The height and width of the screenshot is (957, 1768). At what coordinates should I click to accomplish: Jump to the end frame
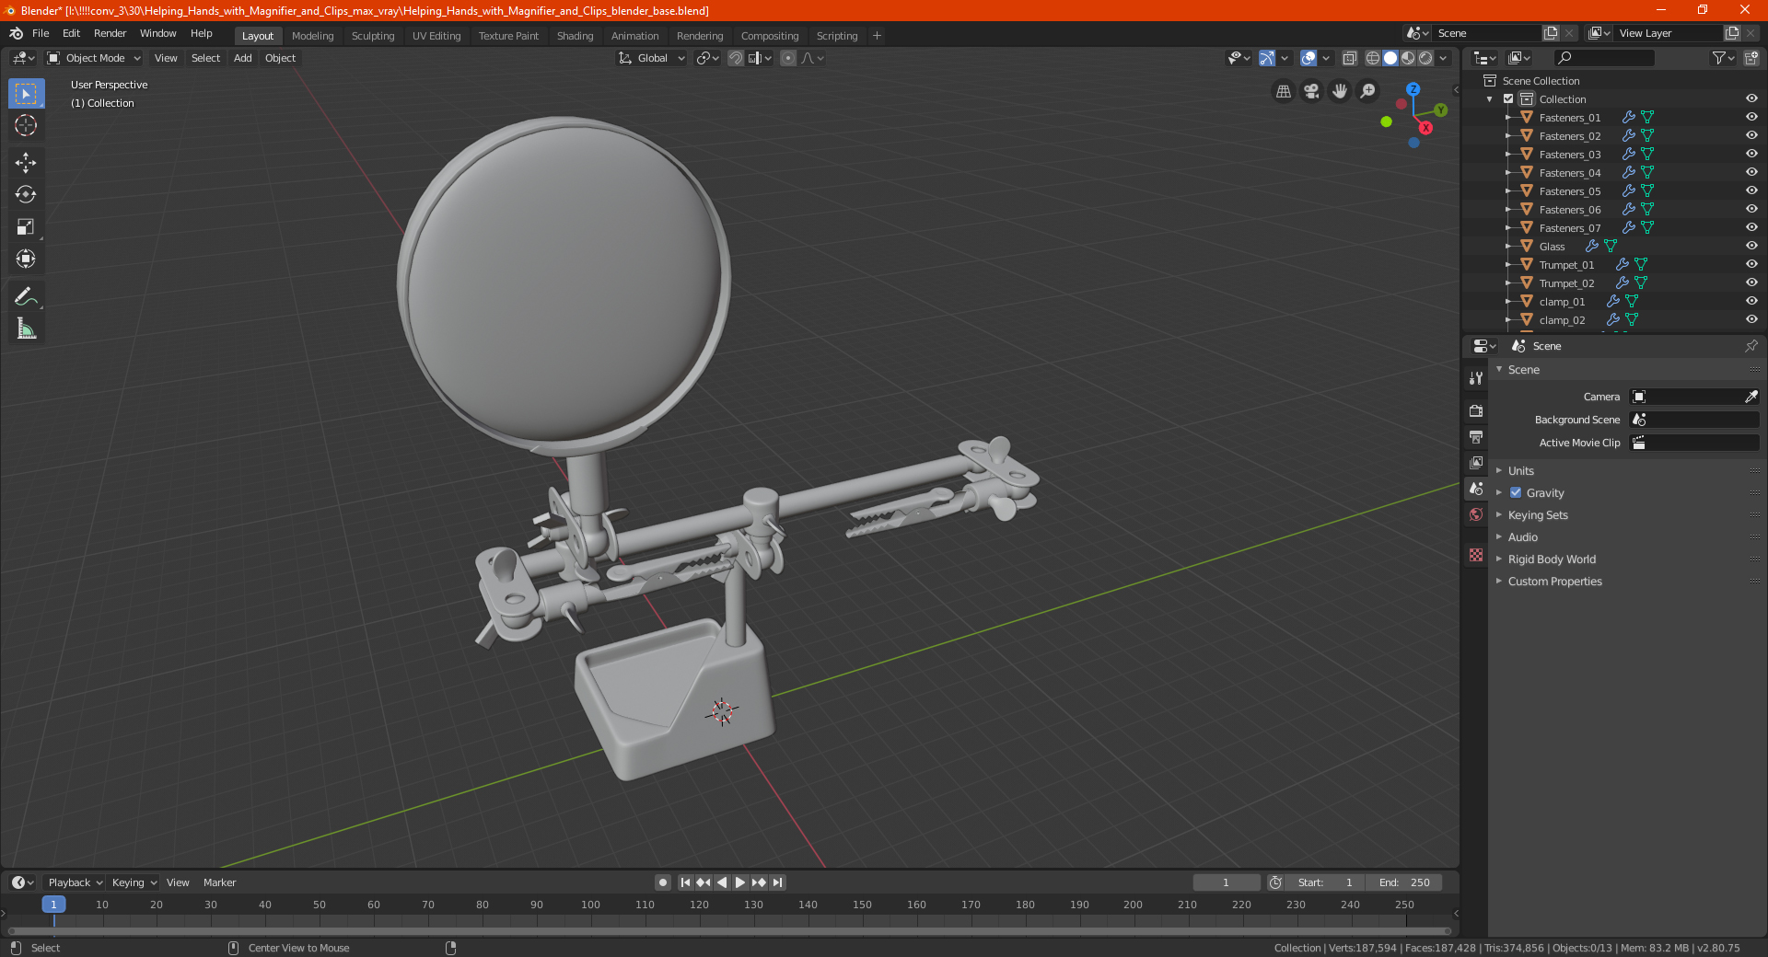pos(778,882)
